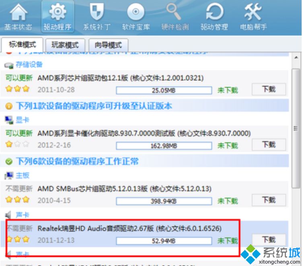Download the Realtek HD Audio 2.67 driver

269,240
